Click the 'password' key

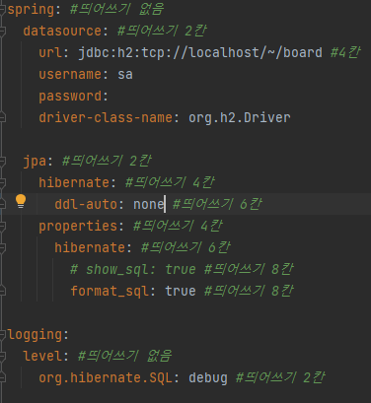click(x=70, y=97)
